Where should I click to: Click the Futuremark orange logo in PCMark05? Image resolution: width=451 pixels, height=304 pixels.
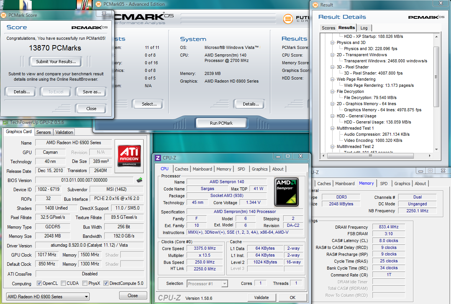click(288, 19)
